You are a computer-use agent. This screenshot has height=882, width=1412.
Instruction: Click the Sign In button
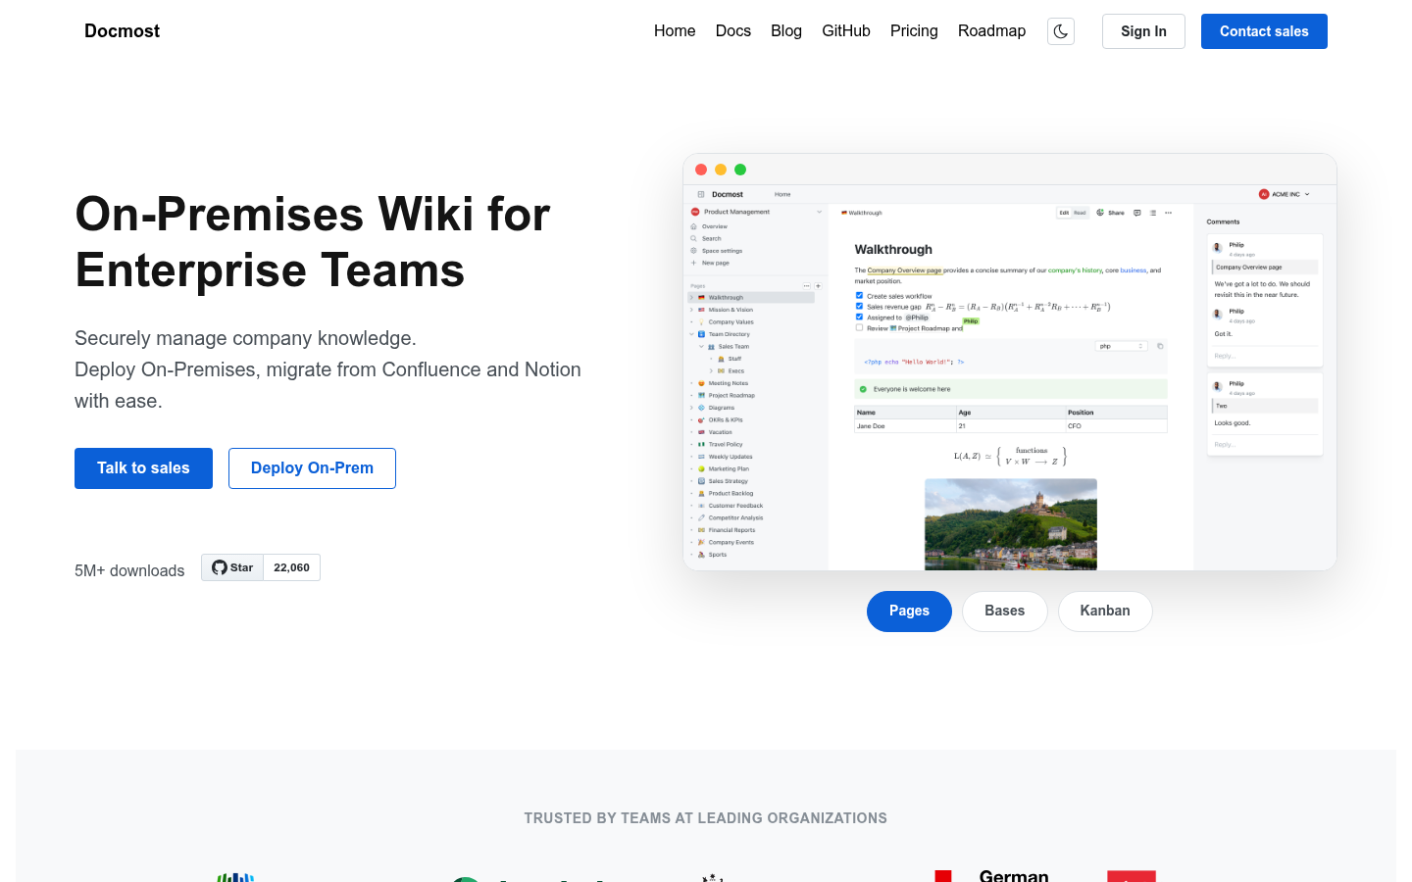pos(1143,31)
